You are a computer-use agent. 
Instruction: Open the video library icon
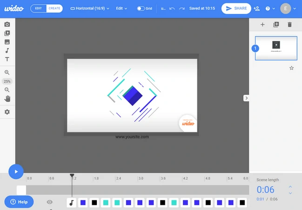tap(7, 33)
